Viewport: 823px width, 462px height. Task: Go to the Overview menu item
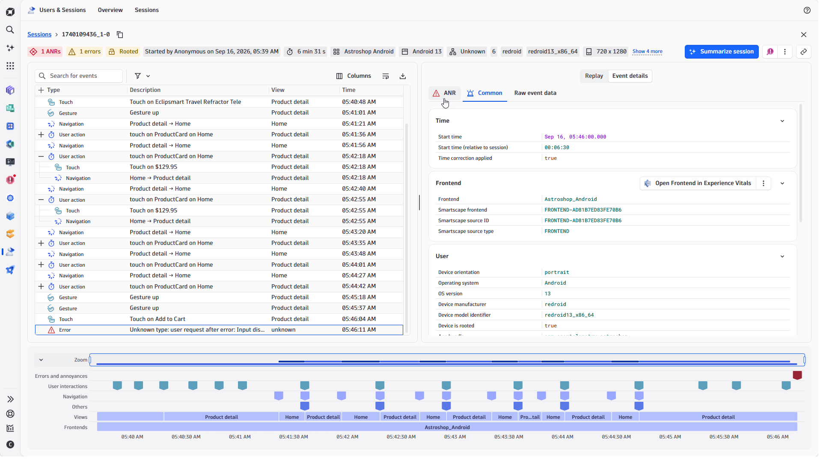point(111,10)
